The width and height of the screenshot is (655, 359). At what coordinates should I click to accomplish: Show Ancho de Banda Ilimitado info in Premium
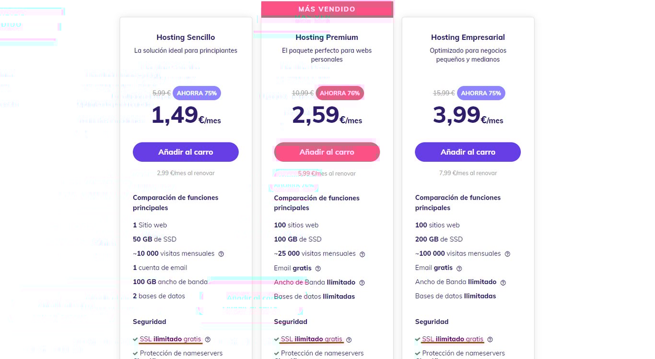(x=362, y=283)
